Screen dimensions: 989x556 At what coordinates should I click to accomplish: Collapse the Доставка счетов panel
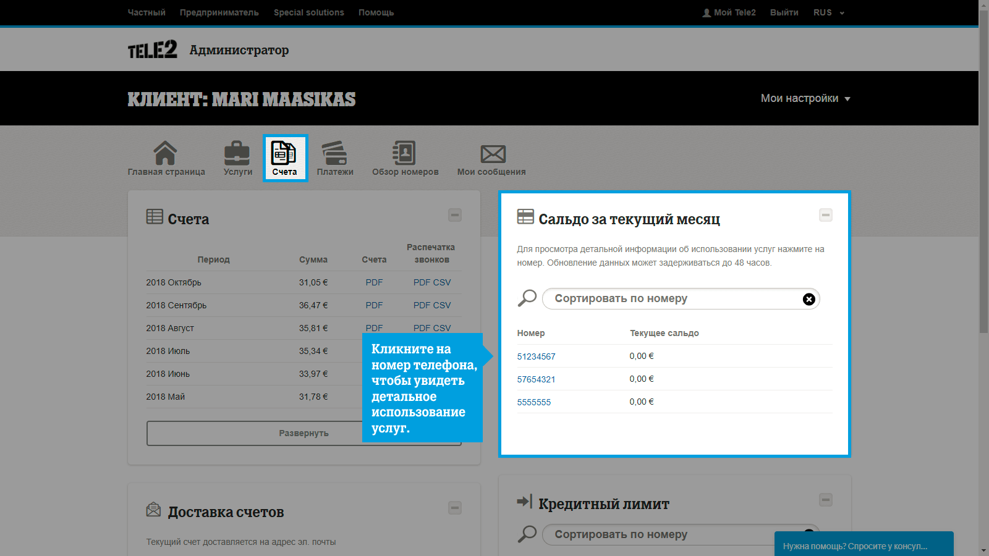pos(455,508)
